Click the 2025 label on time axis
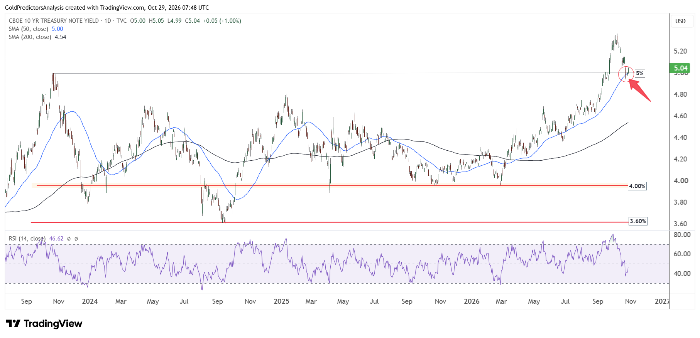 coord(281,301)
